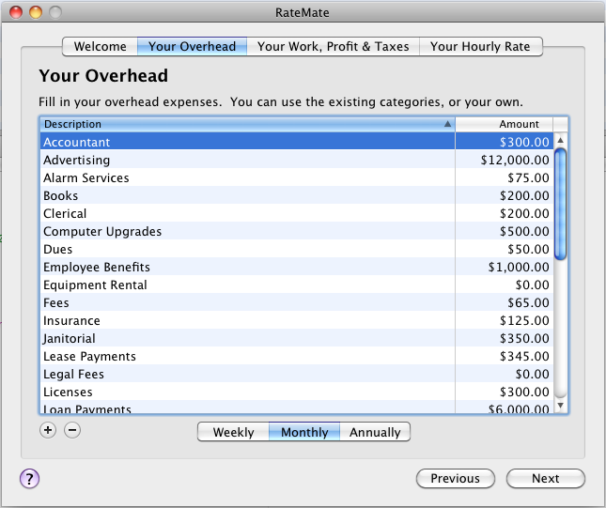606x508 pixels.
Task: Sort list by Description column header
Action: point(246,124)
